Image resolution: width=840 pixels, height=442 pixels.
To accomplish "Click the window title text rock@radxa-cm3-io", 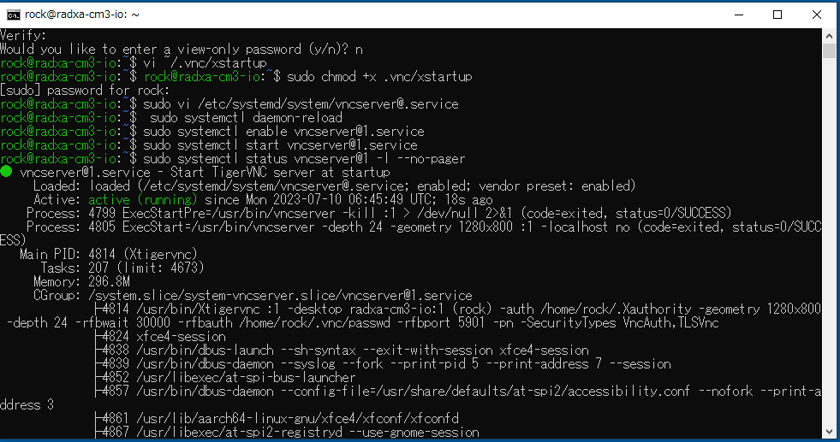I will [82, 15].
